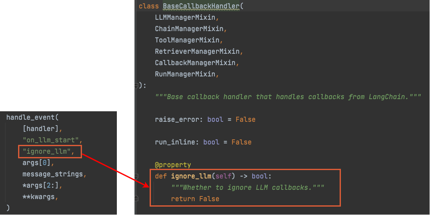Click the "ignore_llm" string argument

46,152
